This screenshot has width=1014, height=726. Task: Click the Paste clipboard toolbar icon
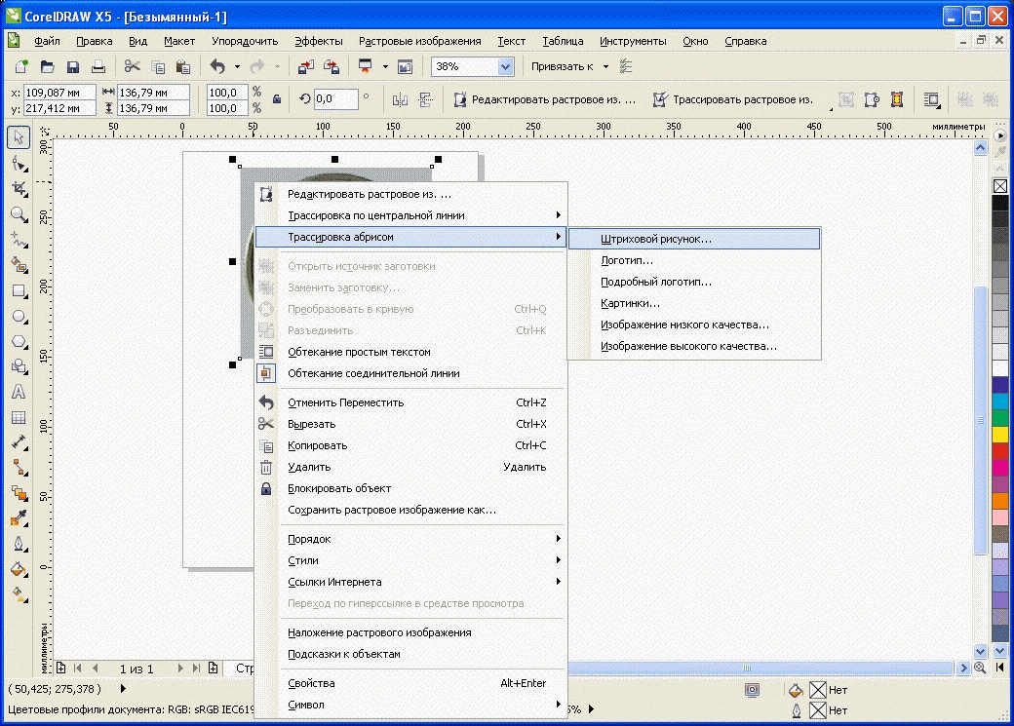183,66
